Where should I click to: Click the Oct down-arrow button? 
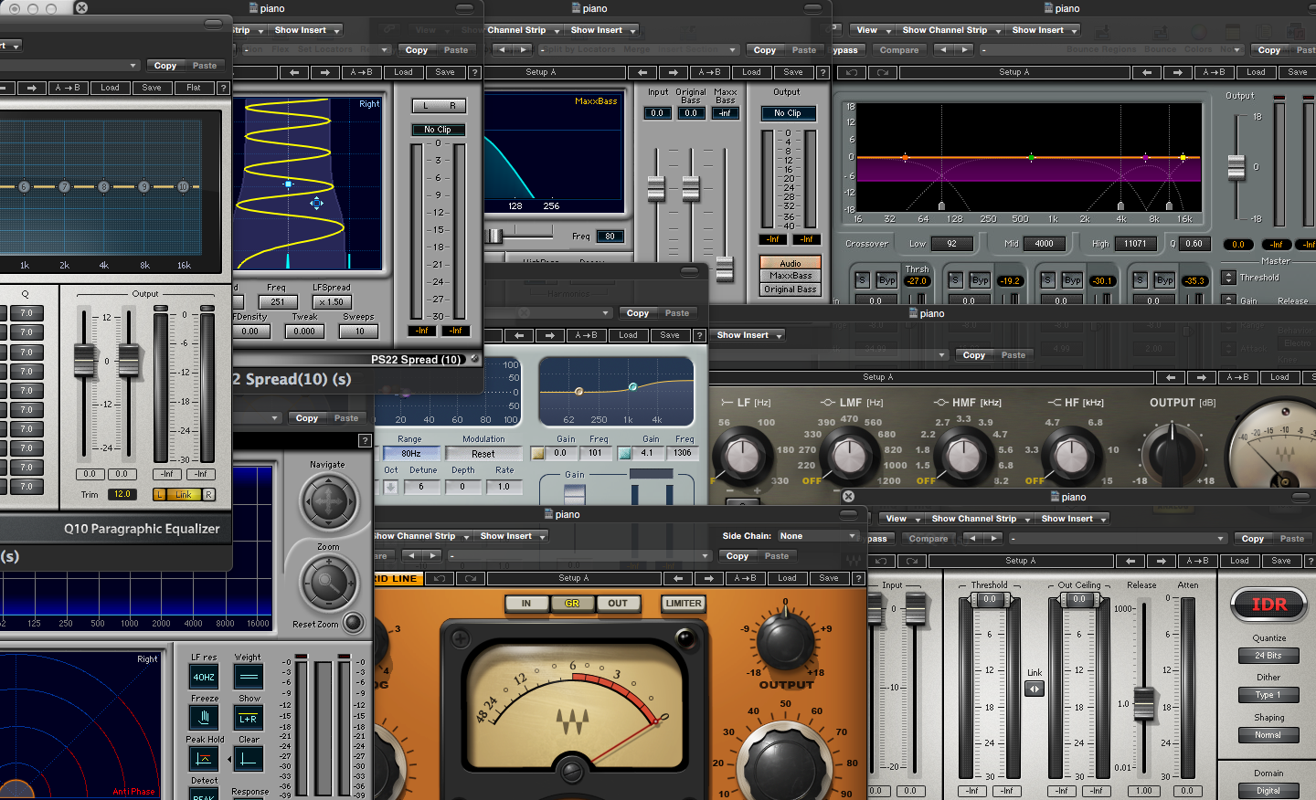[x=390, y=487]
